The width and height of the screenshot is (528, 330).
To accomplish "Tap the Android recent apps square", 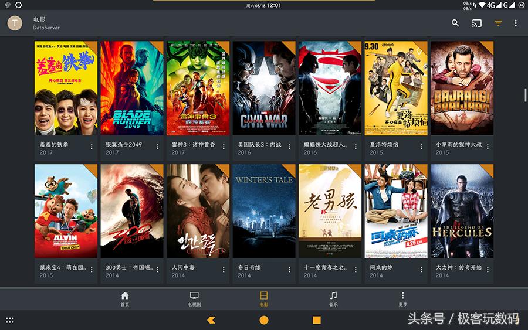I will (x=317, y=320).
